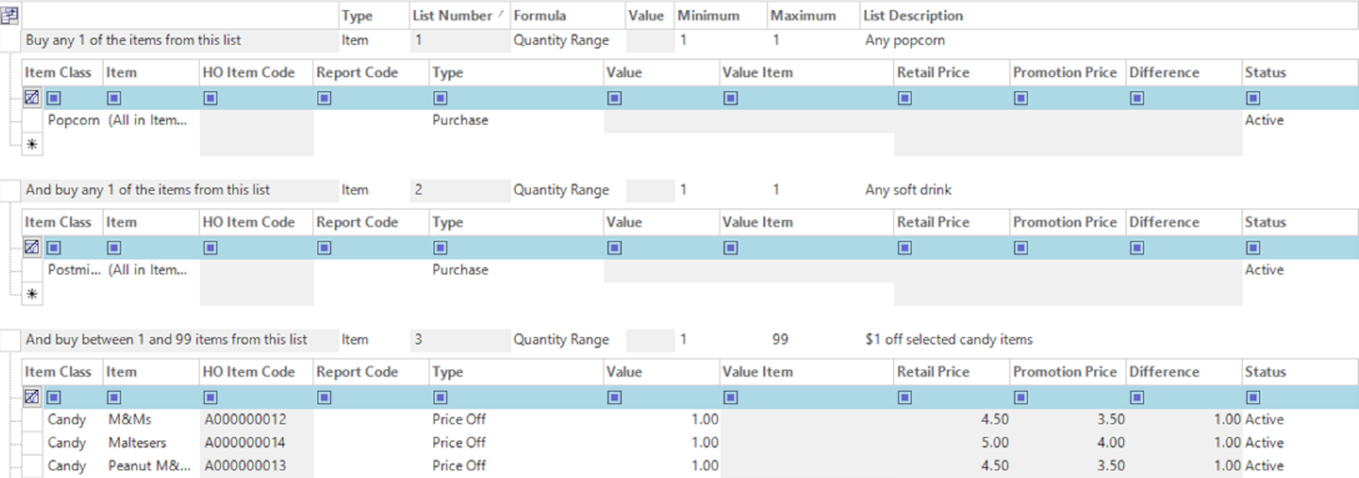Click Item Class header in popcorn list

click(x=63, y=73)
